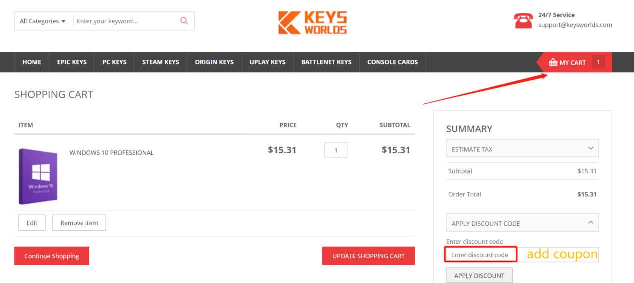The width and height of the screenshot is (634, 283).
Task: Open the All Categories dropdown
Action: [x=43, y=21]
